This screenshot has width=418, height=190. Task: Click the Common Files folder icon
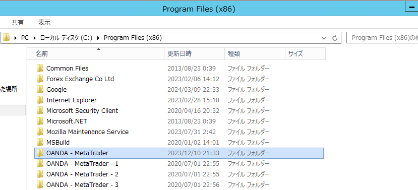[x=40, y=68]
